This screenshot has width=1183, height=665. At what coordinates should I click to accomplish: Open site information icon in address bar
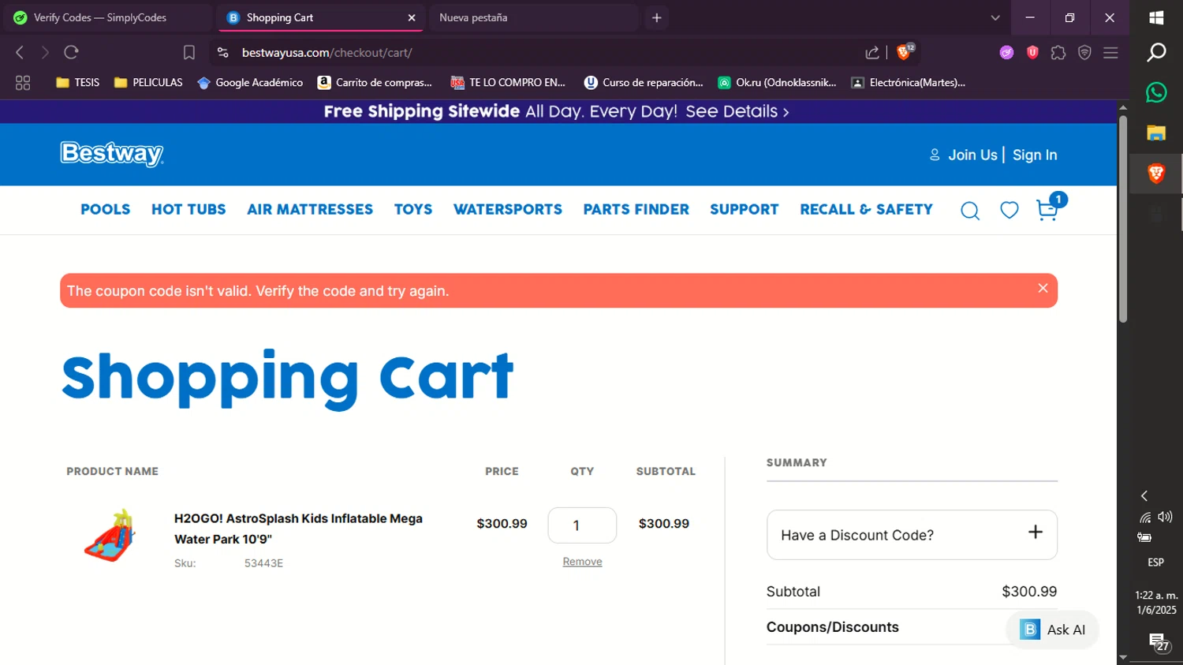coord(223,52)
